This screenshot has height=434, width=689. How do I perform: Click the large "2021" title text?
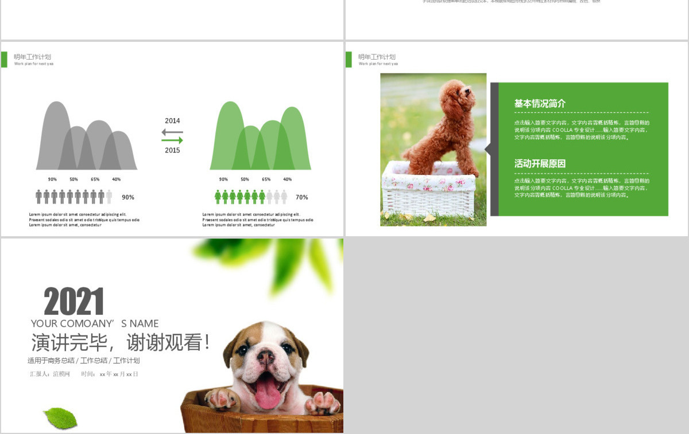pos(74,302)
